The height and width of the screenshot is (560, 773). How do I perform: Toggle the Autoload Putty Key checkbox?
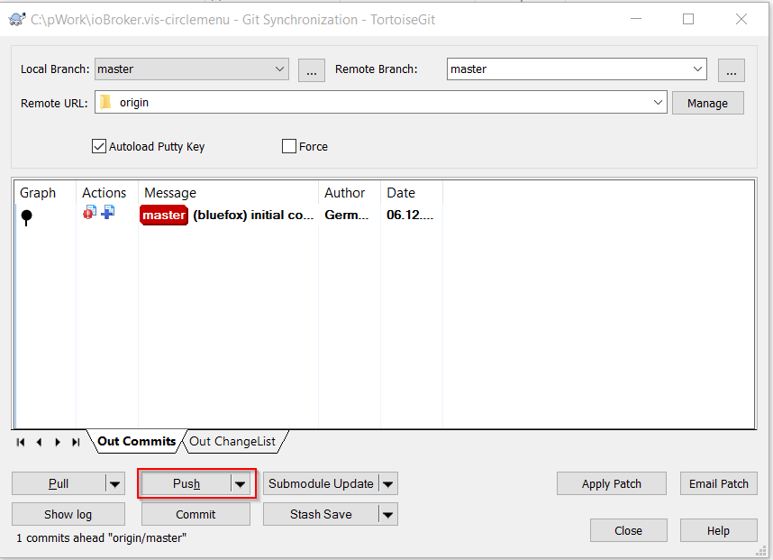(x=98, y=146)
